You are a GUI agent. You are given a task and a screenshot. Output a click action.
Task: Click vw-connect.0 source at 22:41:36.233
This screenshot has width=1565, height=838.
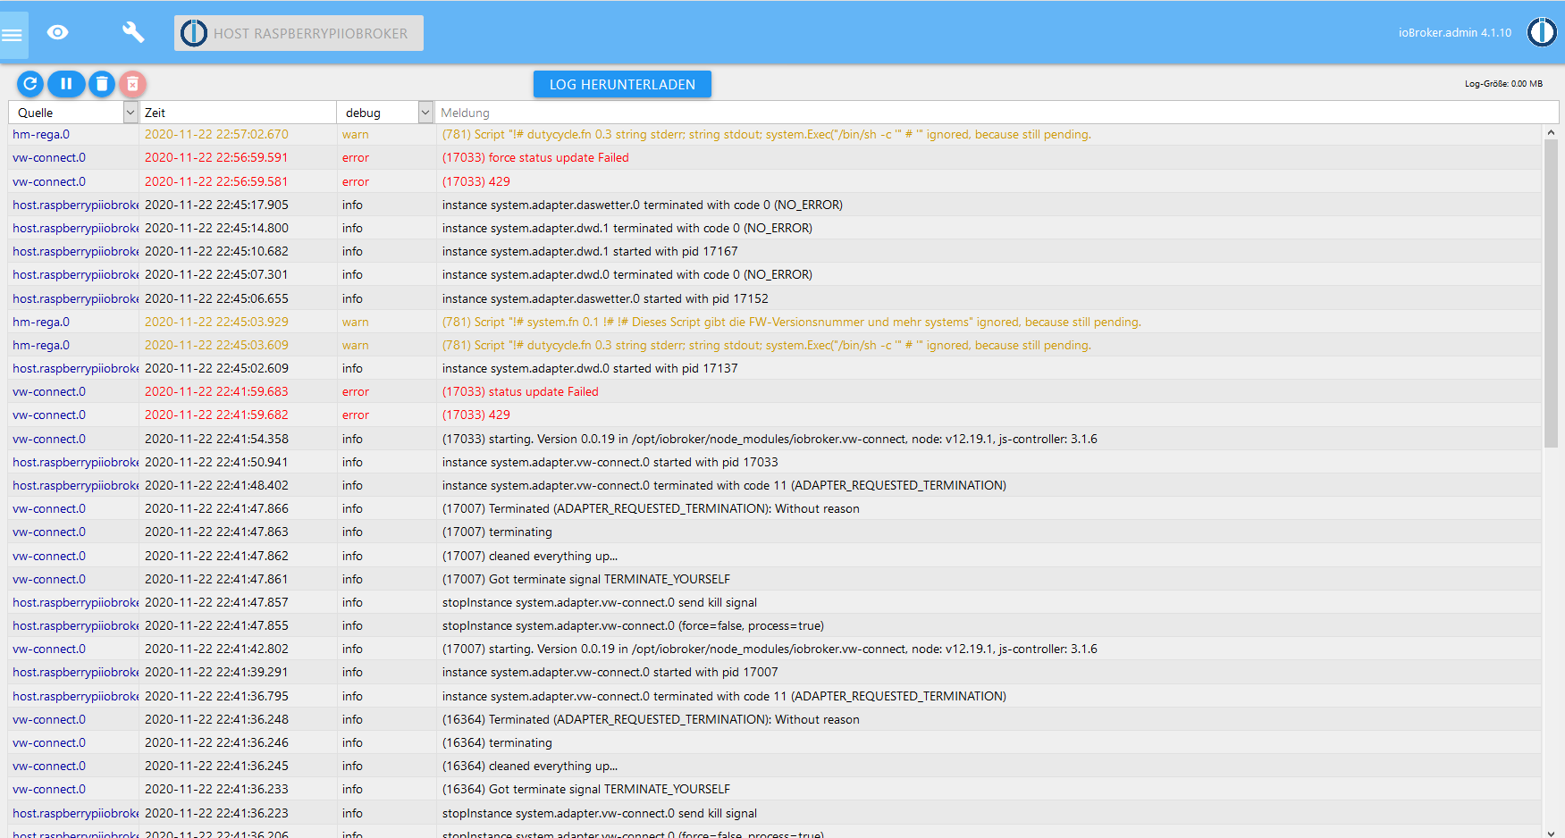49,789
